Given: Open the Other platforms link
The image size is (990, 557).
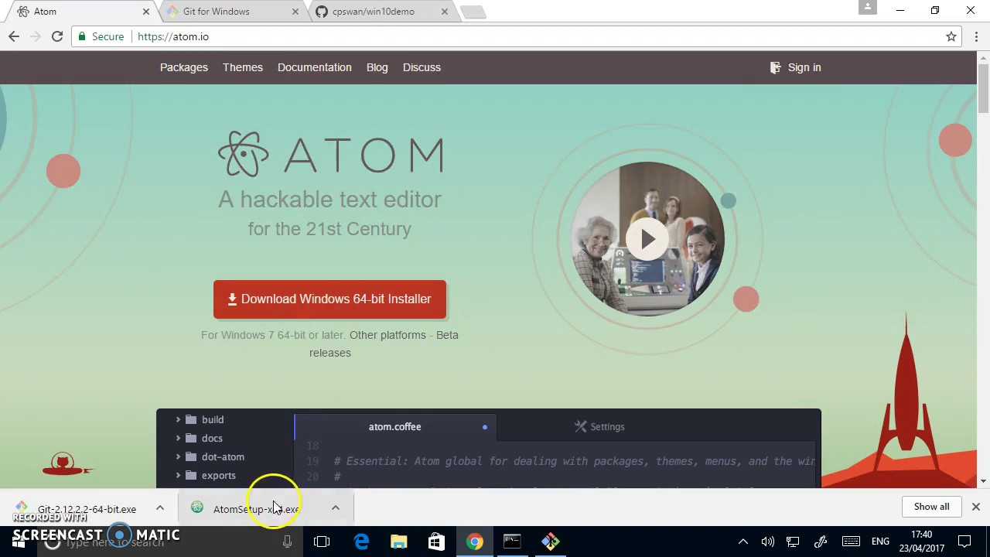Looking at the screenshot, I should pyautogui.click(x=387, y=335).
